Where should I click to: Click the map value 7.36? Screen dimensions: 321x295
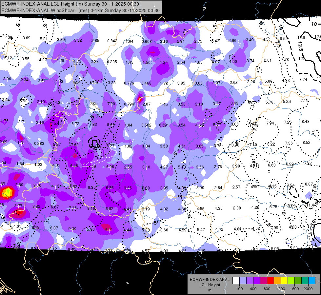click(x=289, y=143)
